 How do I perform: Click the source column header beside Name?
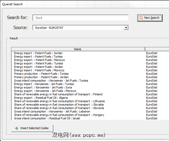tap(157, 49)
